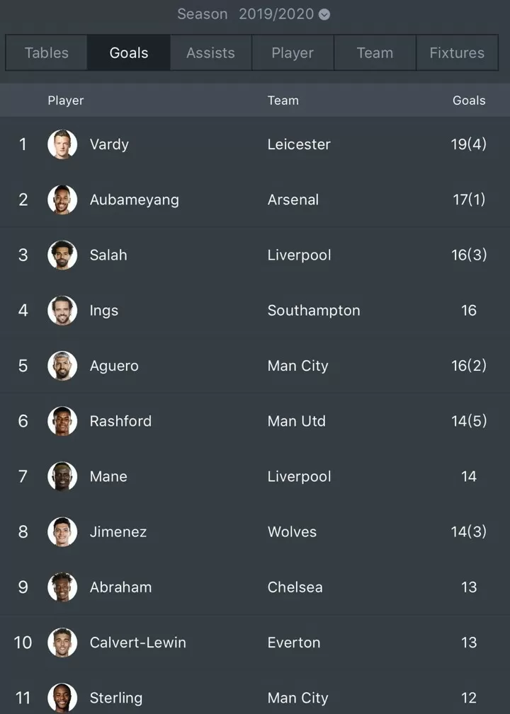Image resolution: width=510 pixels, height=714 pixels.
Task: Switch to the Tables tab
Action: (x=47, y=53)
